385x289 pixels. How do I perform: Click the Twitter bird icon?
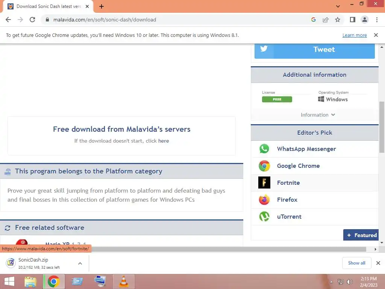click(x=264, y=49)
